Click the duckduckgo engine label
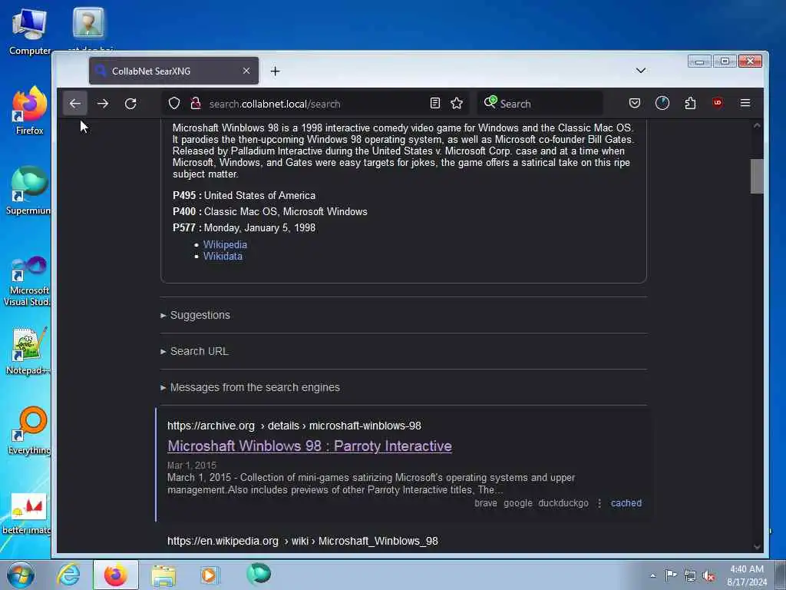The image size is (786, 590). 563,502
